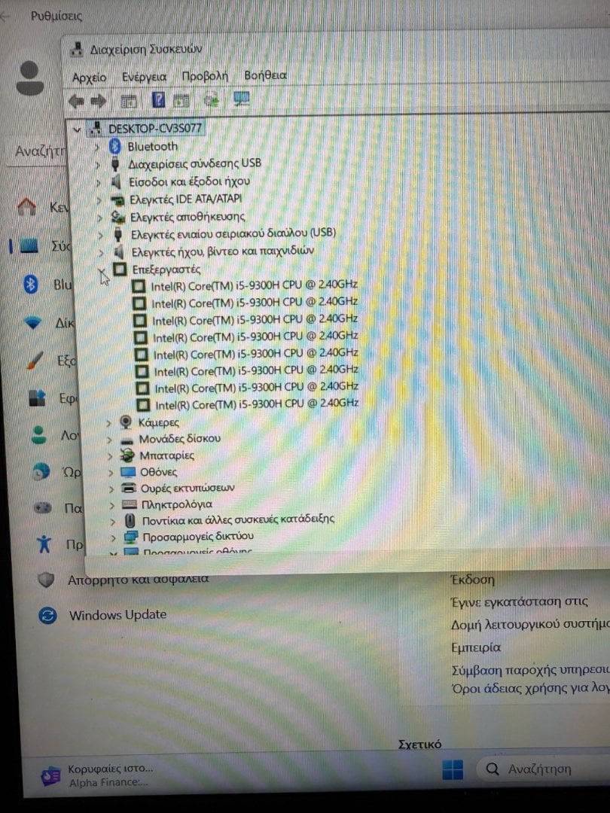Click the taskbar Αναζήτηση search box

(x=543, y=769)
